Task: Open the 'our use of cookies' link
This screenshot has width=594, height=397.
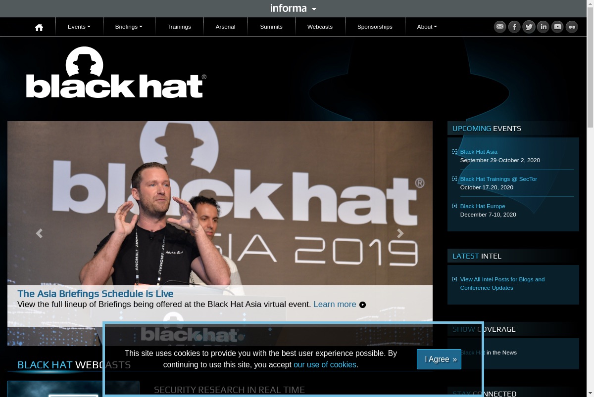Action: [x=325, y=364]
